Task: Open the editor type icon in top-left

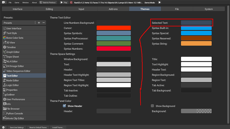Action: [4, 2]
